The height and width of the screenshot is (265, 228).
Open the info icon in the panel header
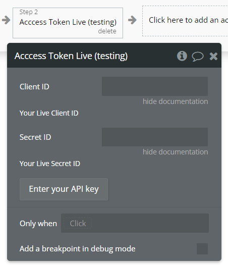[182, 56]
